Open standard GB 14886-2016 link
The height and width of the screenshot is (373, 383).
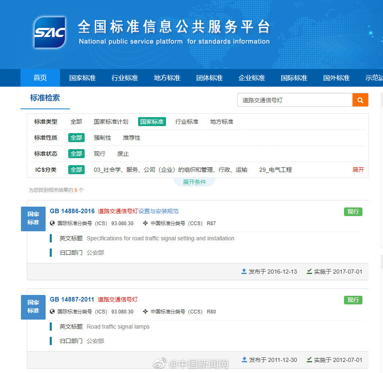coord(72,211)
